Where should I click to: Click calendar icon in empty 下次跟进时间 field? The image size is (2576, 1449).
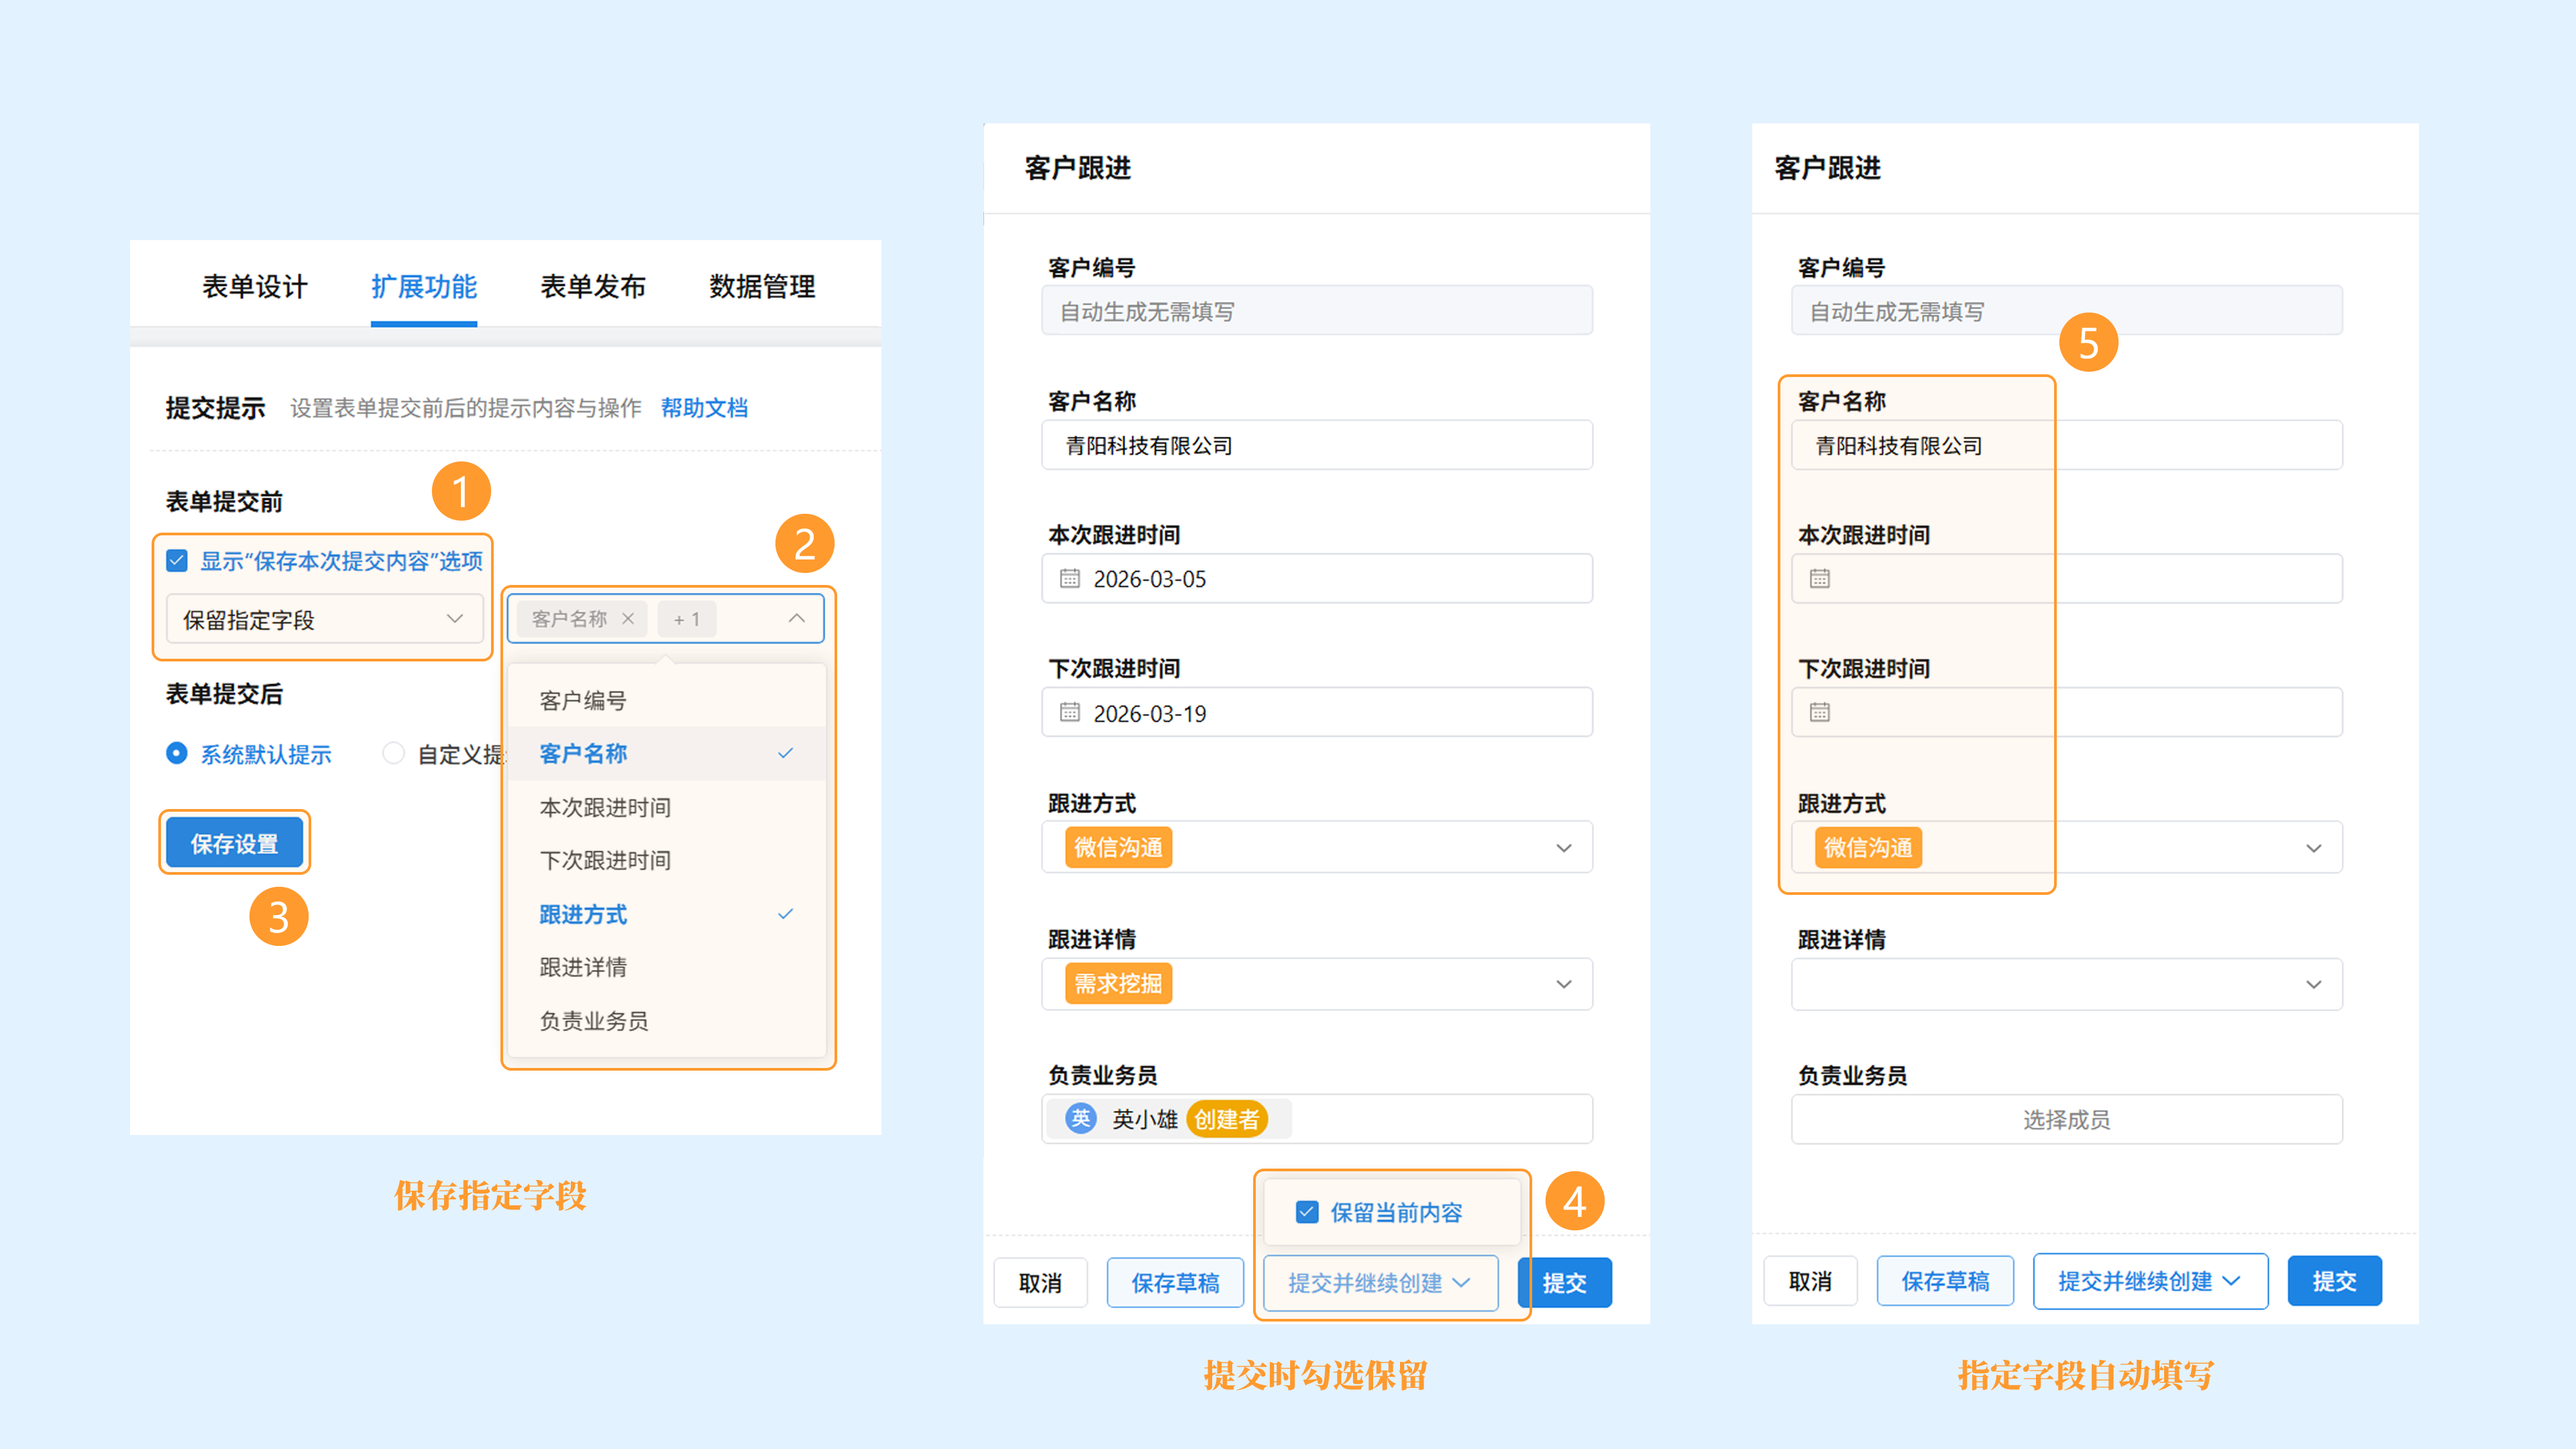[1819, 712]
